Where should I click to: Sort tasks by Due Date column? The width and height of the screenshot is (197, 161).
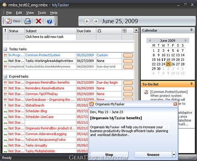86,31
